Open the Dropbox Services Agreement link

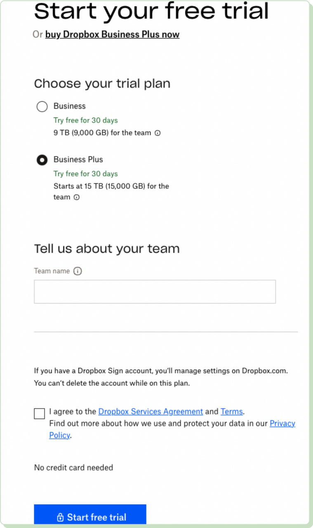pyautogui.click(x=150, y=411)
